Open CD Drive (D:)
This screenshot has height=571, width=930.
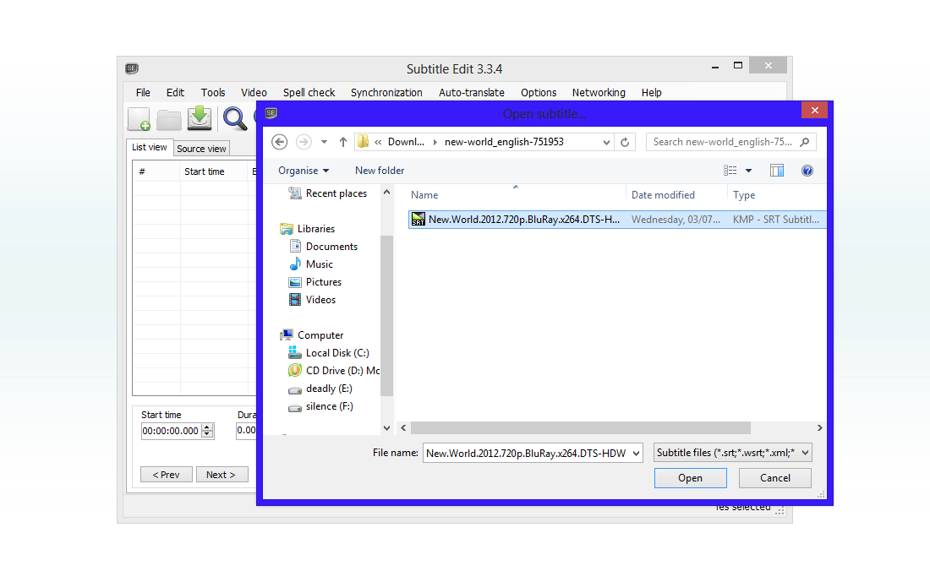[334, 371]
